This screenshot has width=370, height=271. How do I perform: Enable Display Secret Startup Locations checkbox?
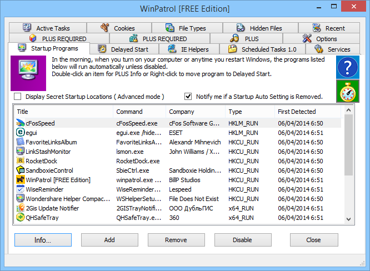pos(17,97)
